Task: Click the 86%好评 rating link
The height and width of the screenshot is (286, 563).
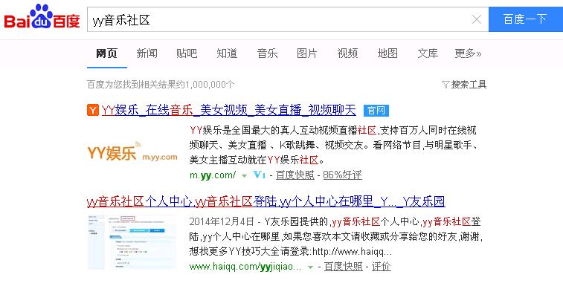Action: [343, 175]
